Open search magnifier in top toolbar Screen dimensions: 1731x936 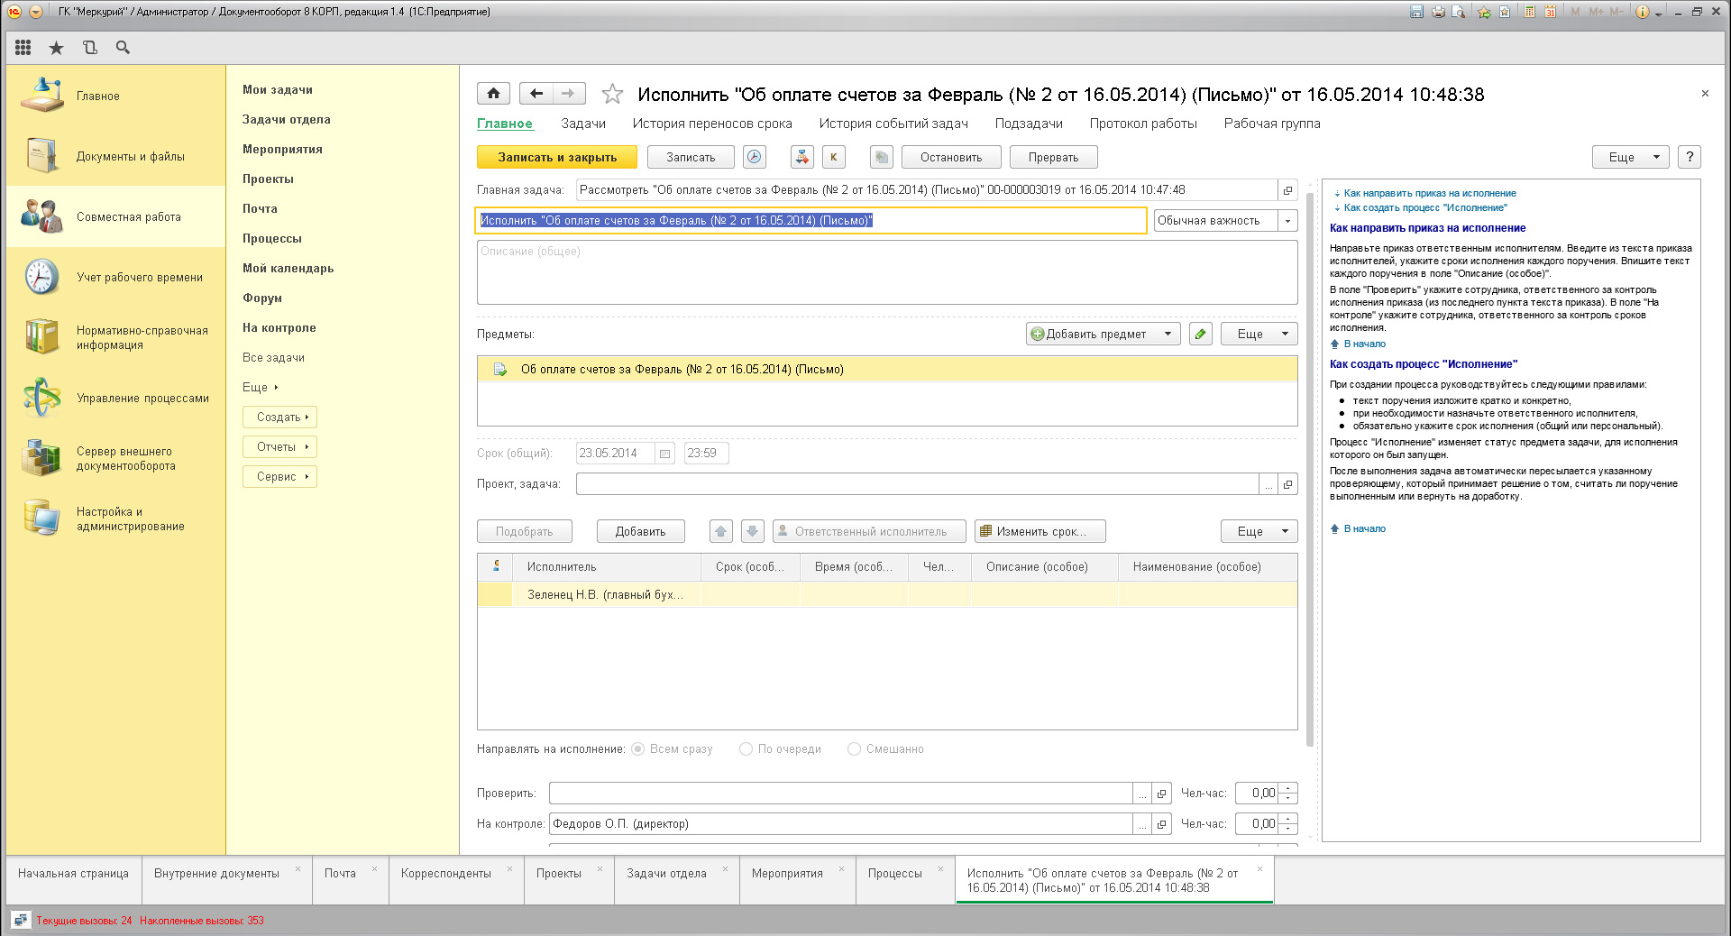click(123, 48)
